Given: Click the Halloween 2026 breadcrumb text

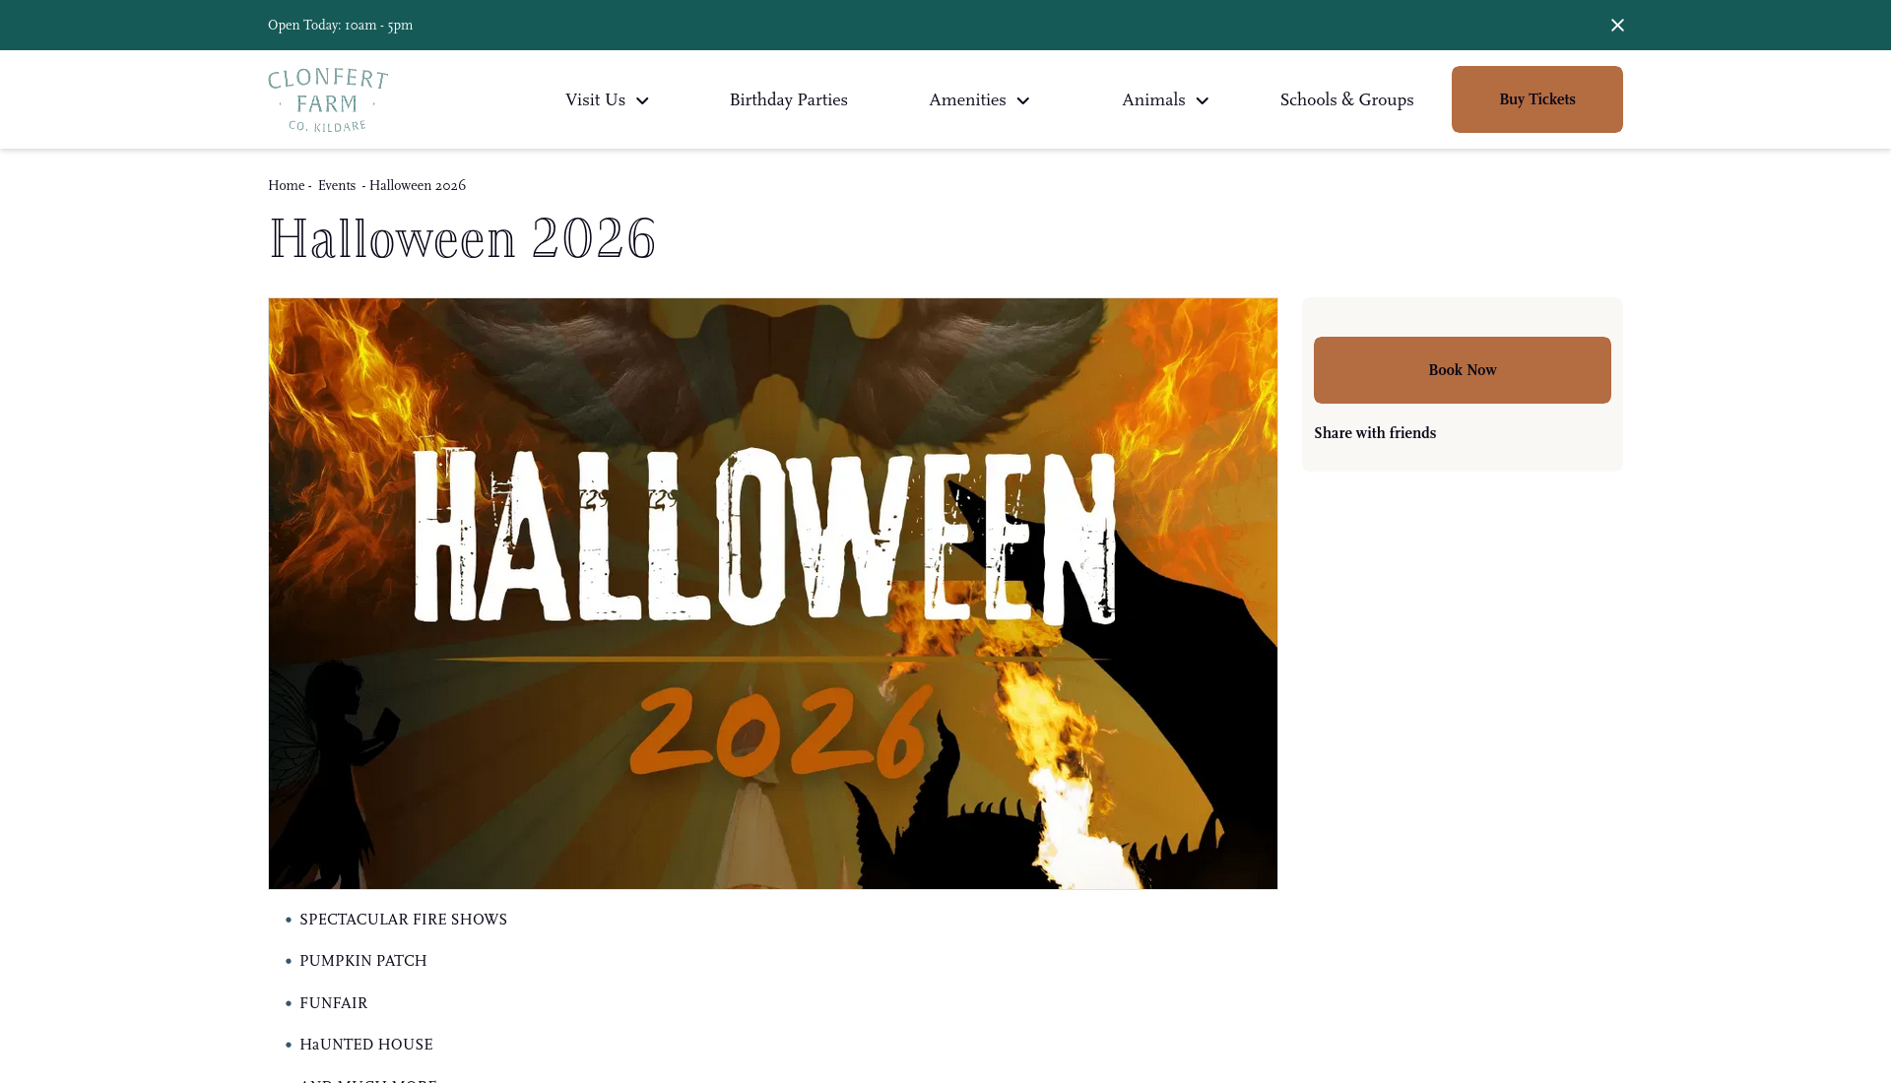Looking at the screenshot, I should pos(418,185).
